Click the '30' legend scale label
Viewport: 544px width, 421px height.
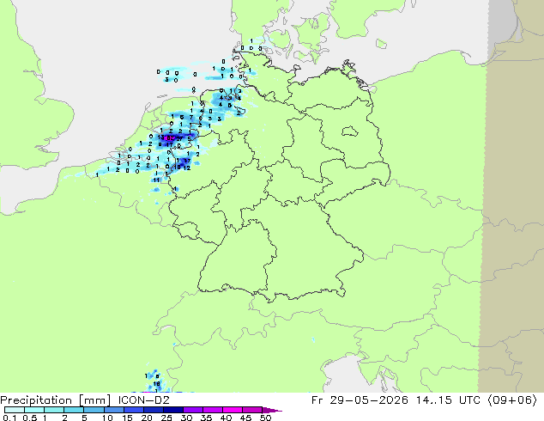[186, 418]
